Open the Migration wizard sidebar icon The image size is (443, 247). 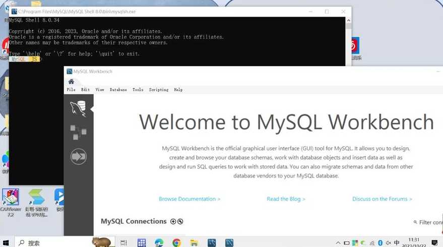(x=78, y=156)
